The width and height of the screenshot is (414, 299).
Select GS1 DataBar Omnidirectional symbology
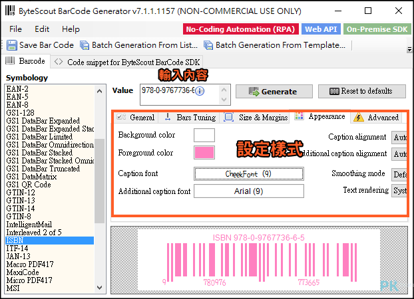click(x=49, y=144)
